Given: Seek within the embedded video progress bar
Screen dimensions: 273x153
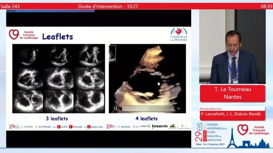Looking at the screenshot, I should click(x=148, y=109).
